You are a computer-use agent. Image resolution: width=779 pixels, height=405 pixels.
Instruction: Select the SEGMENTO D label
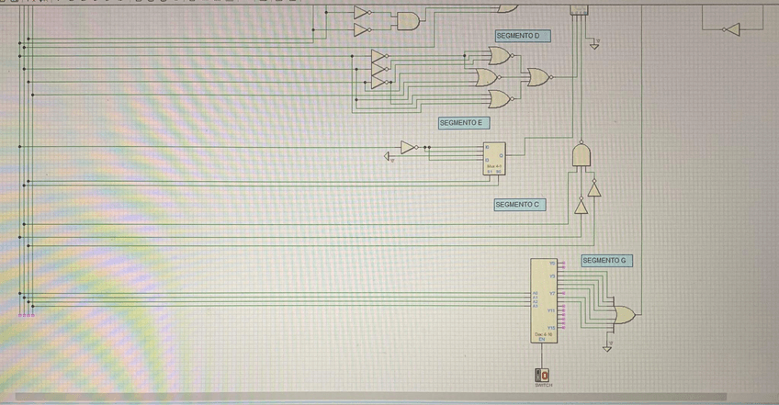coord(521,36)
